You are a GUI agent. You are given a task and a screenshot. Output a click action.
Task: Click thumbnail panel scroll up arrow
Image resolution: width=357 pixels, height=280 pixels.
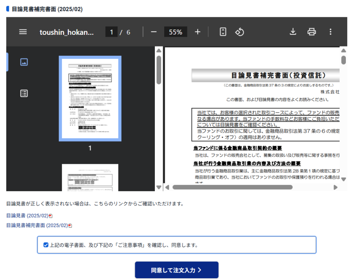pos(159,50)
